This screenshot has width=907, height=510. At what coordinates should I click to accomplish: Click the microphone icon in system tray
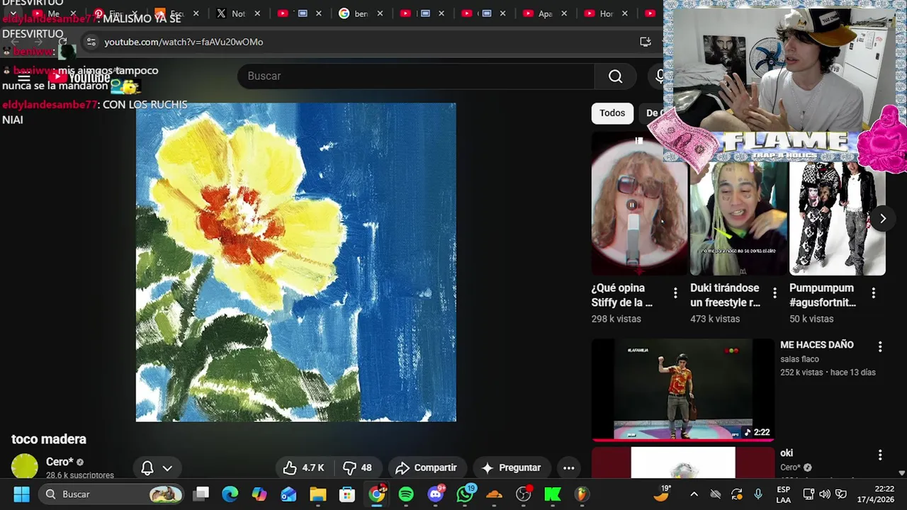[x=757, y=494]
